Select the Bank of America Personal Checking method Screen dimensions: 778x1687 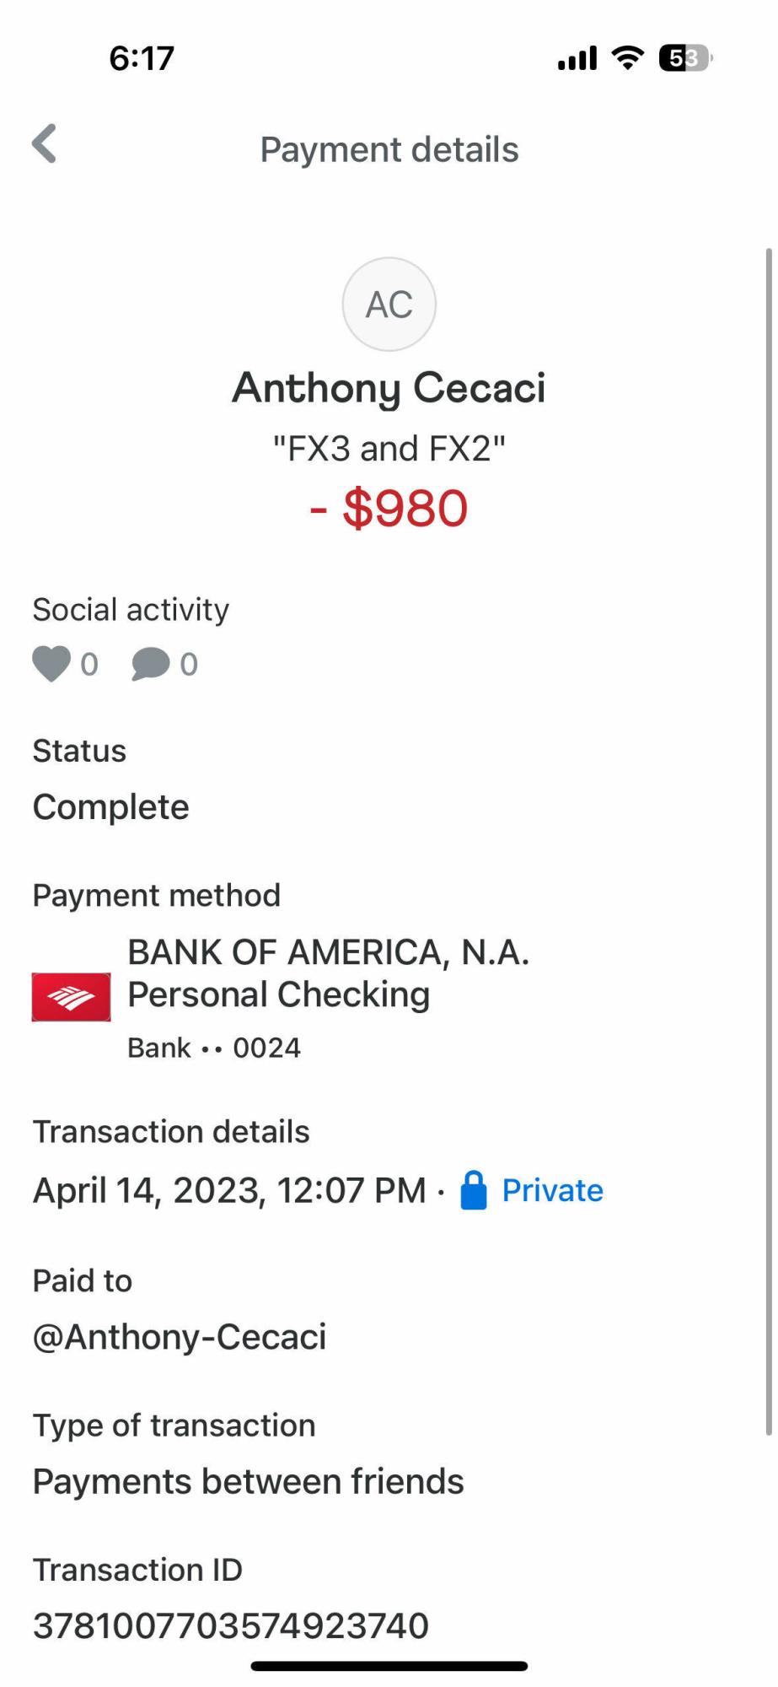[329, 974]
